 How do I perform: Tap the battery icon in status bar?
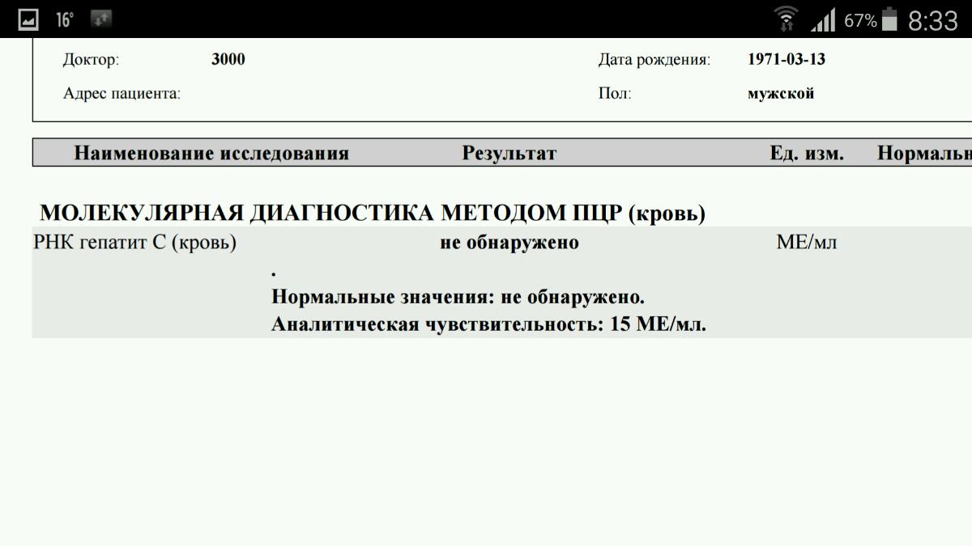(889, 19)
